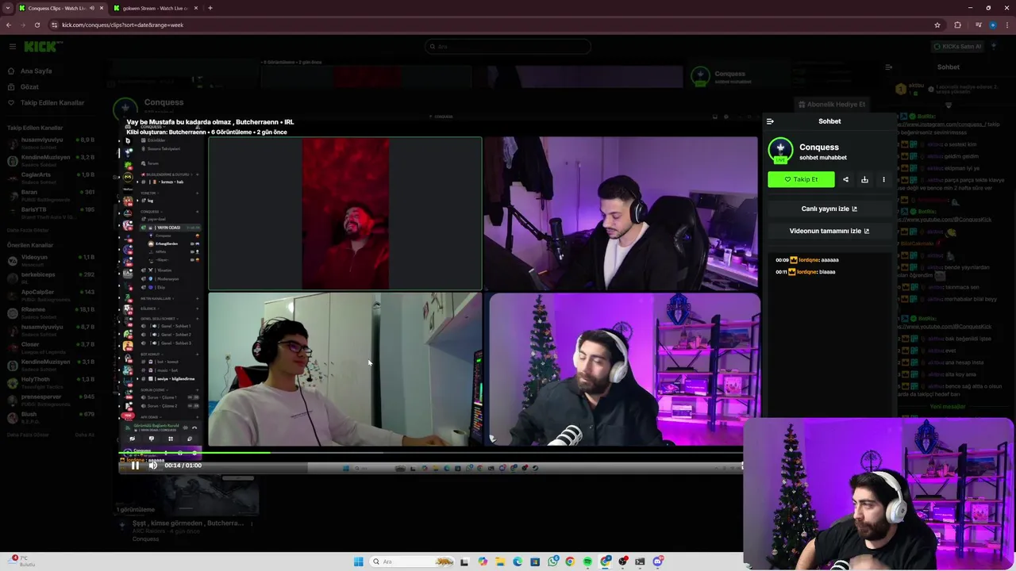The width and height of the screenshot is (1016, 571).
Task: Click the weather widget in taskbar
Action: tap(20, 561)
